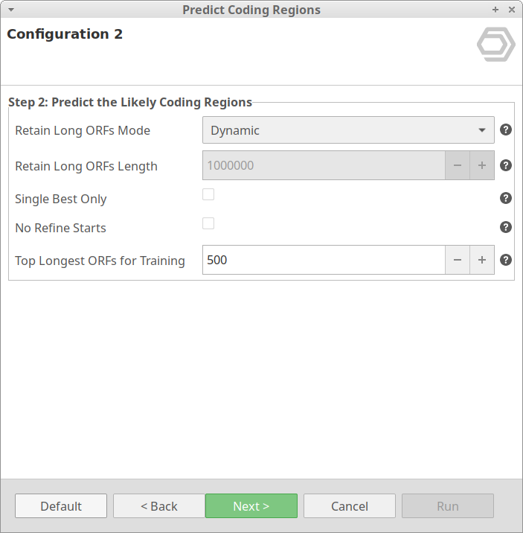The height and width of the screenshot is (533, 523).
Task: Click help icon for Top Longest ORFs
Action: coord(506,260)
